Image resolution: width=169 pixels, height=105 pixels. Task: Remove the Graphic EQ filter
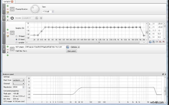pos(8,33)
